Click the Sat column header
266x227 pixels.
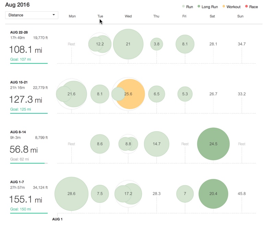point(213,16)
